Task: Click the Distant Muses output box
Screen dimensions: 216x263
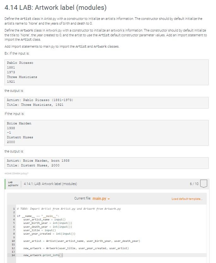Action: [x=107, y=163]
